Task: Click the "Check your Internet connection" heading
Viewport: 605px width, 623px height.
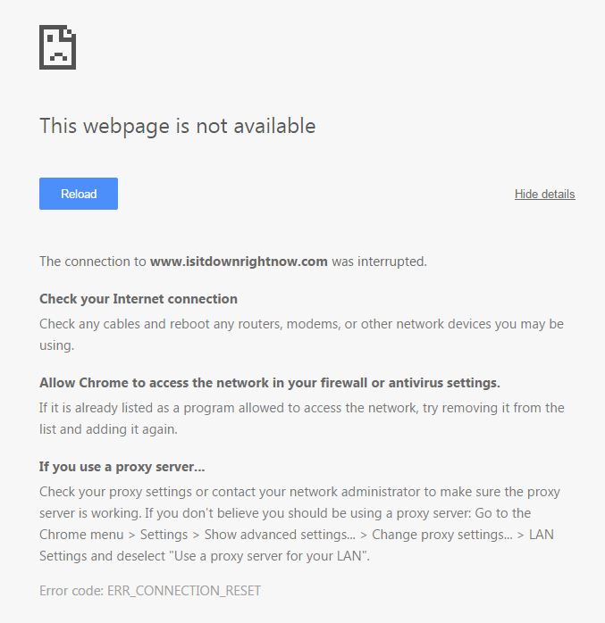Action: coord(138,299)
